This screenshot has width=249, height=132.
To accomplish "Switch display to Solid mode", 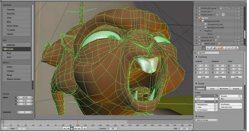I will (212, 89).
